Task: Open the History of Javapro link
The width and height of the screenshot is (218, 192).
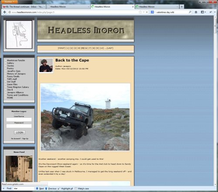Action: [x=16, y=74]
